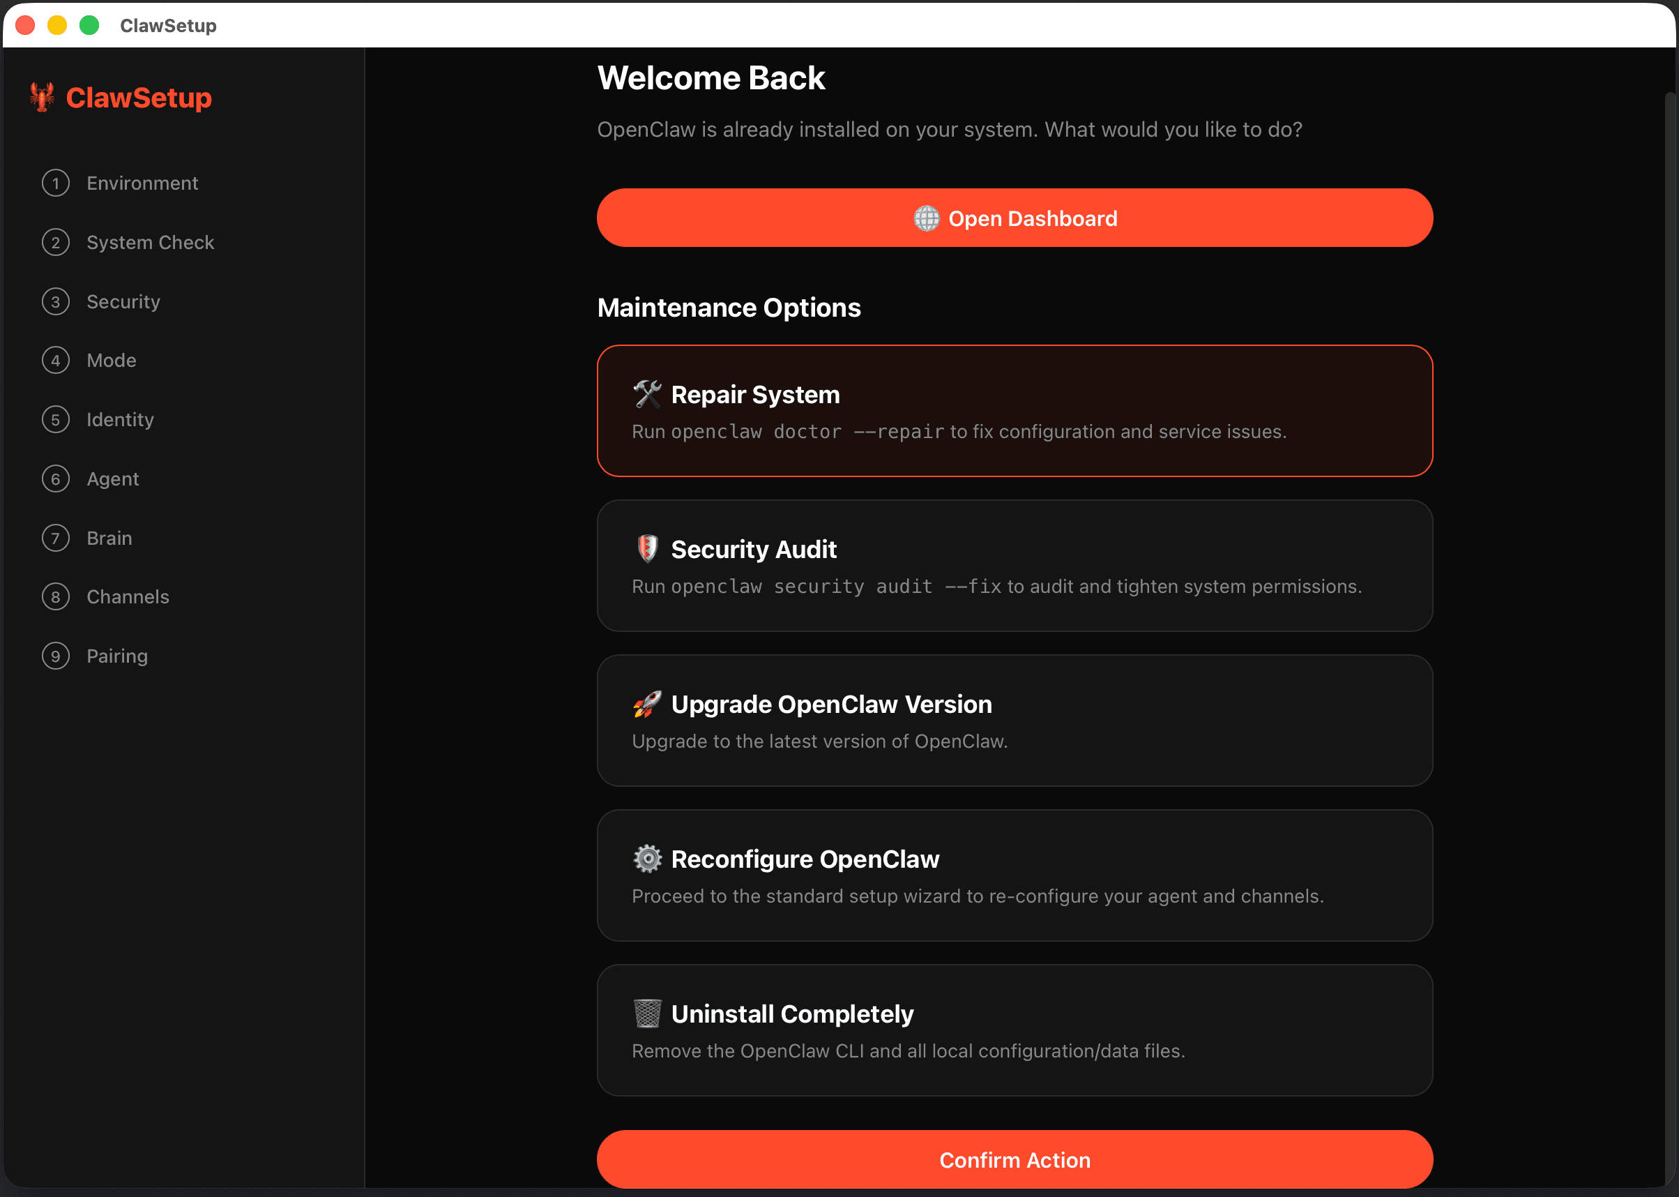Open the Channels step in the sidebar

[x=128, y=596]
